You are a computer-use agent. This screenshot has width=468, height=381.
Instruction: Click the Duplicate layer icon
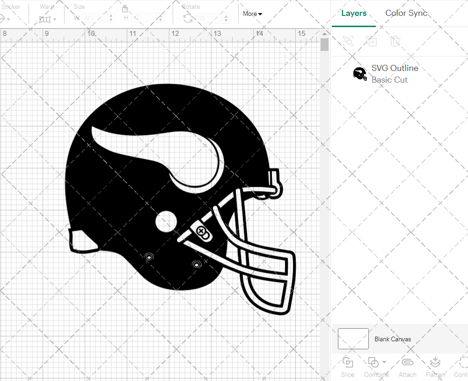tap(372, 41)
